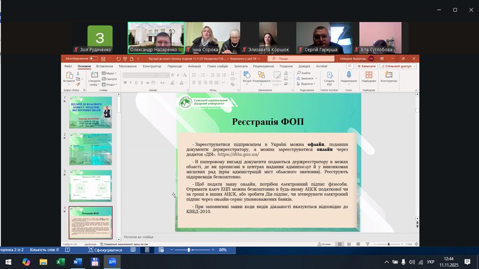Click the Створити PDF icon
479x269 pixels.
point(329,76)
